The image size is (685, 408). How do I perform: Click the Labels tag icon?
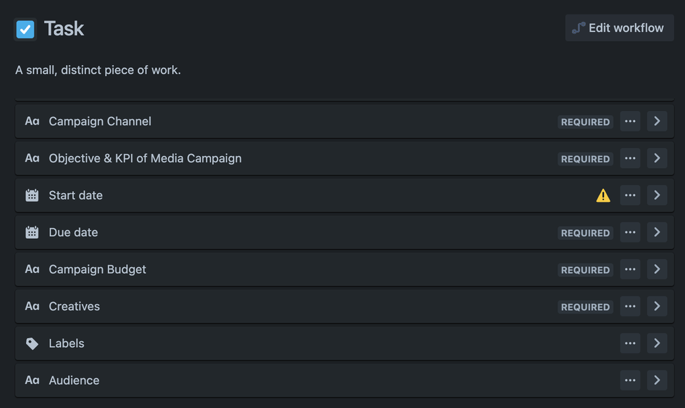(x=32, y=344)
